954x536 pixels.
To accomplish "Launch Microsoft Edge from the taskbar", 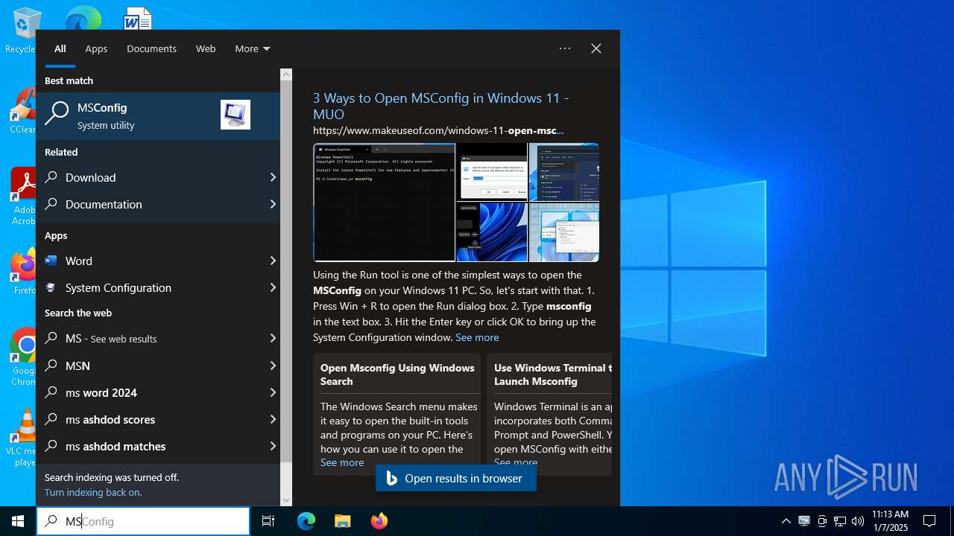I will click(306, 521).
